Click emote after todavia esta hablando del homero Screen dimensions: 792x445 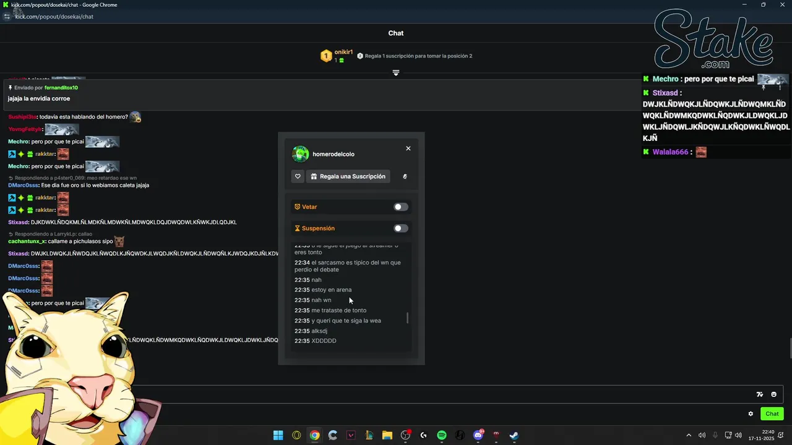(136, 117)
